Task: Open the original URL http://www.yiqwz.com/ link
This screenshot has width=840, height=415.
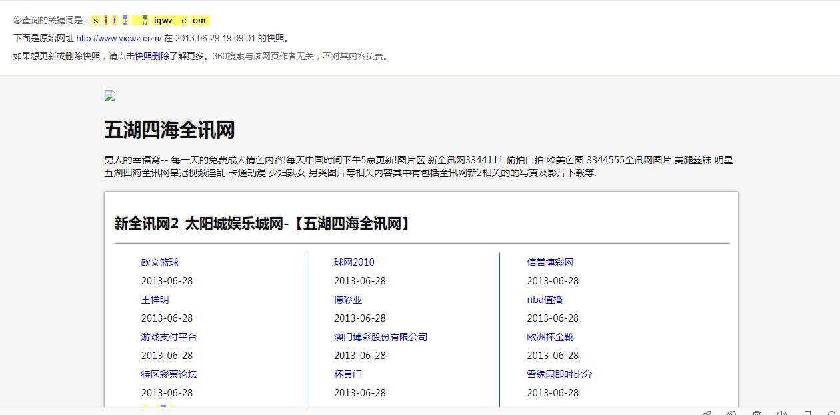Action: (119, 38)
